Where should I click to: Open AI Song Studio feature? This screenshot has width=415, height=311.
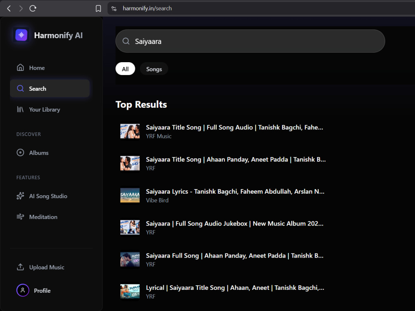50,196
